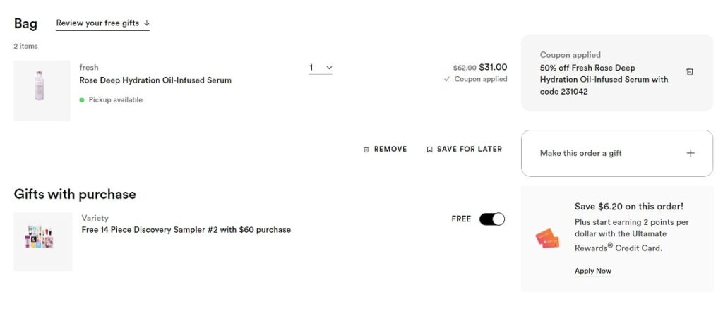Open Rose Deep Hydration Oil-Infused Serum product page
The width and height of the screenshot is (723, 323).
[155, 80]
